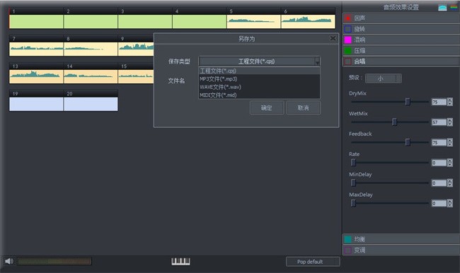Mute audio with the speaker icon
Screen dimensions: 460x273
(x=9, y=261)
